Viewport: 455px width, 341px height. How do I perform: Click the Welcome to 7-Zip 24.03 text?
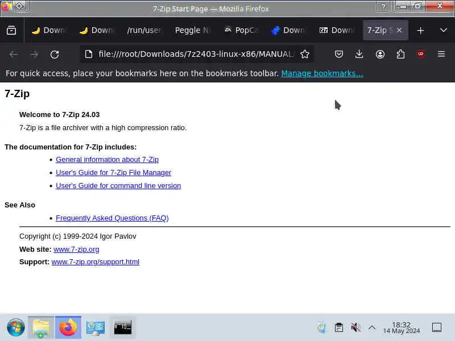point(60,115)
